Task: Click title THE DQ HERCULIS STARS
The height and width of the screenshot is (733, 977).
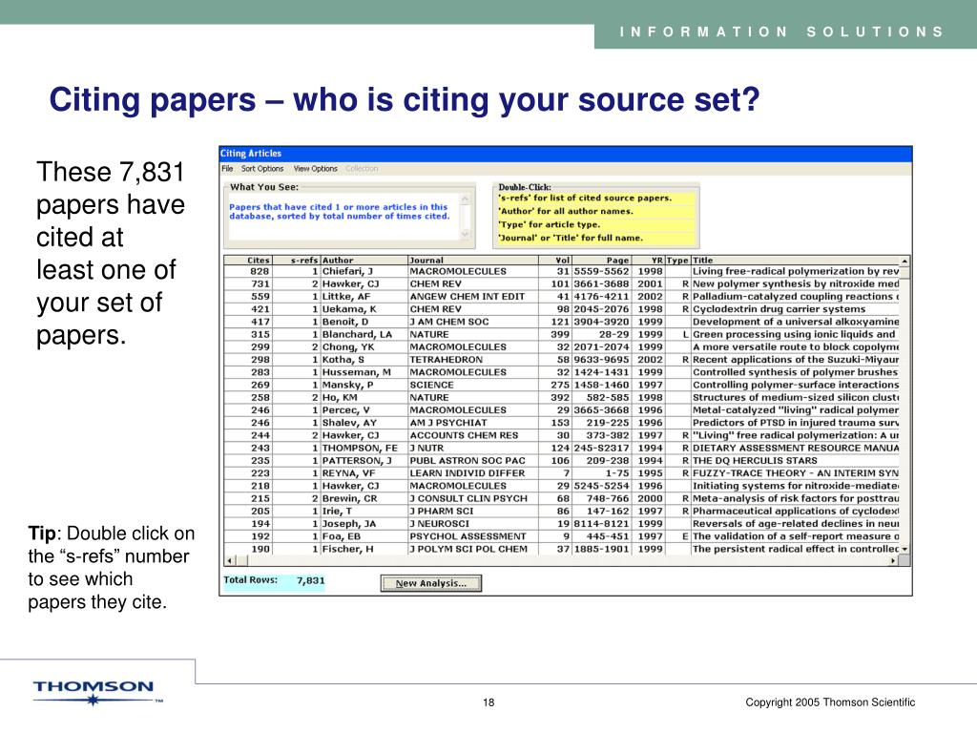Action: (x=755, y=461)
